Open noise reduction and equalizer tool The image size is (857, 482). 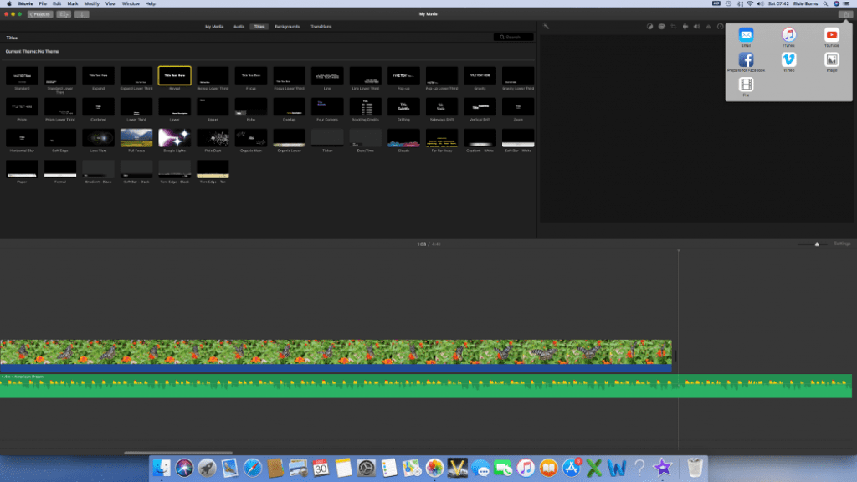pyautogui.click(x=708, y=26)
